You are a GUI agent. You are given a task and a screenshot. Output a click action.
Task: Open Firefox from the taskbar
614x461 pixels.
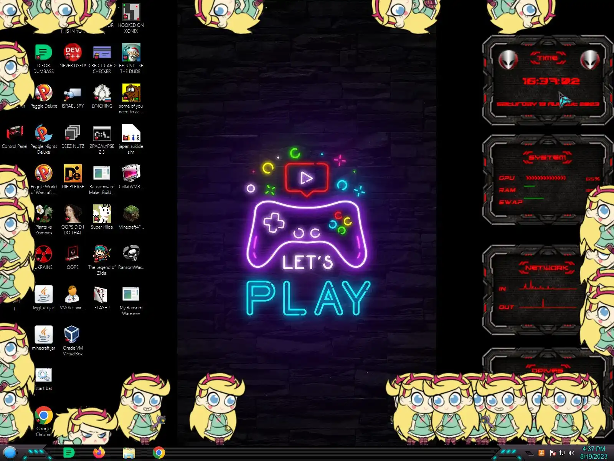(99, 453)
